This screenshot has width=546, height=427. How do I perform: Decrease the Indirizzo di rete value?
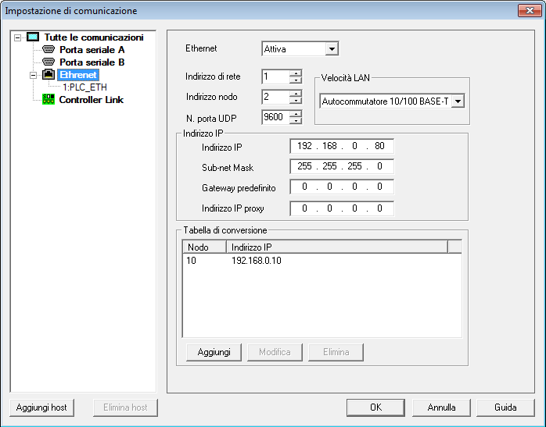296,80
